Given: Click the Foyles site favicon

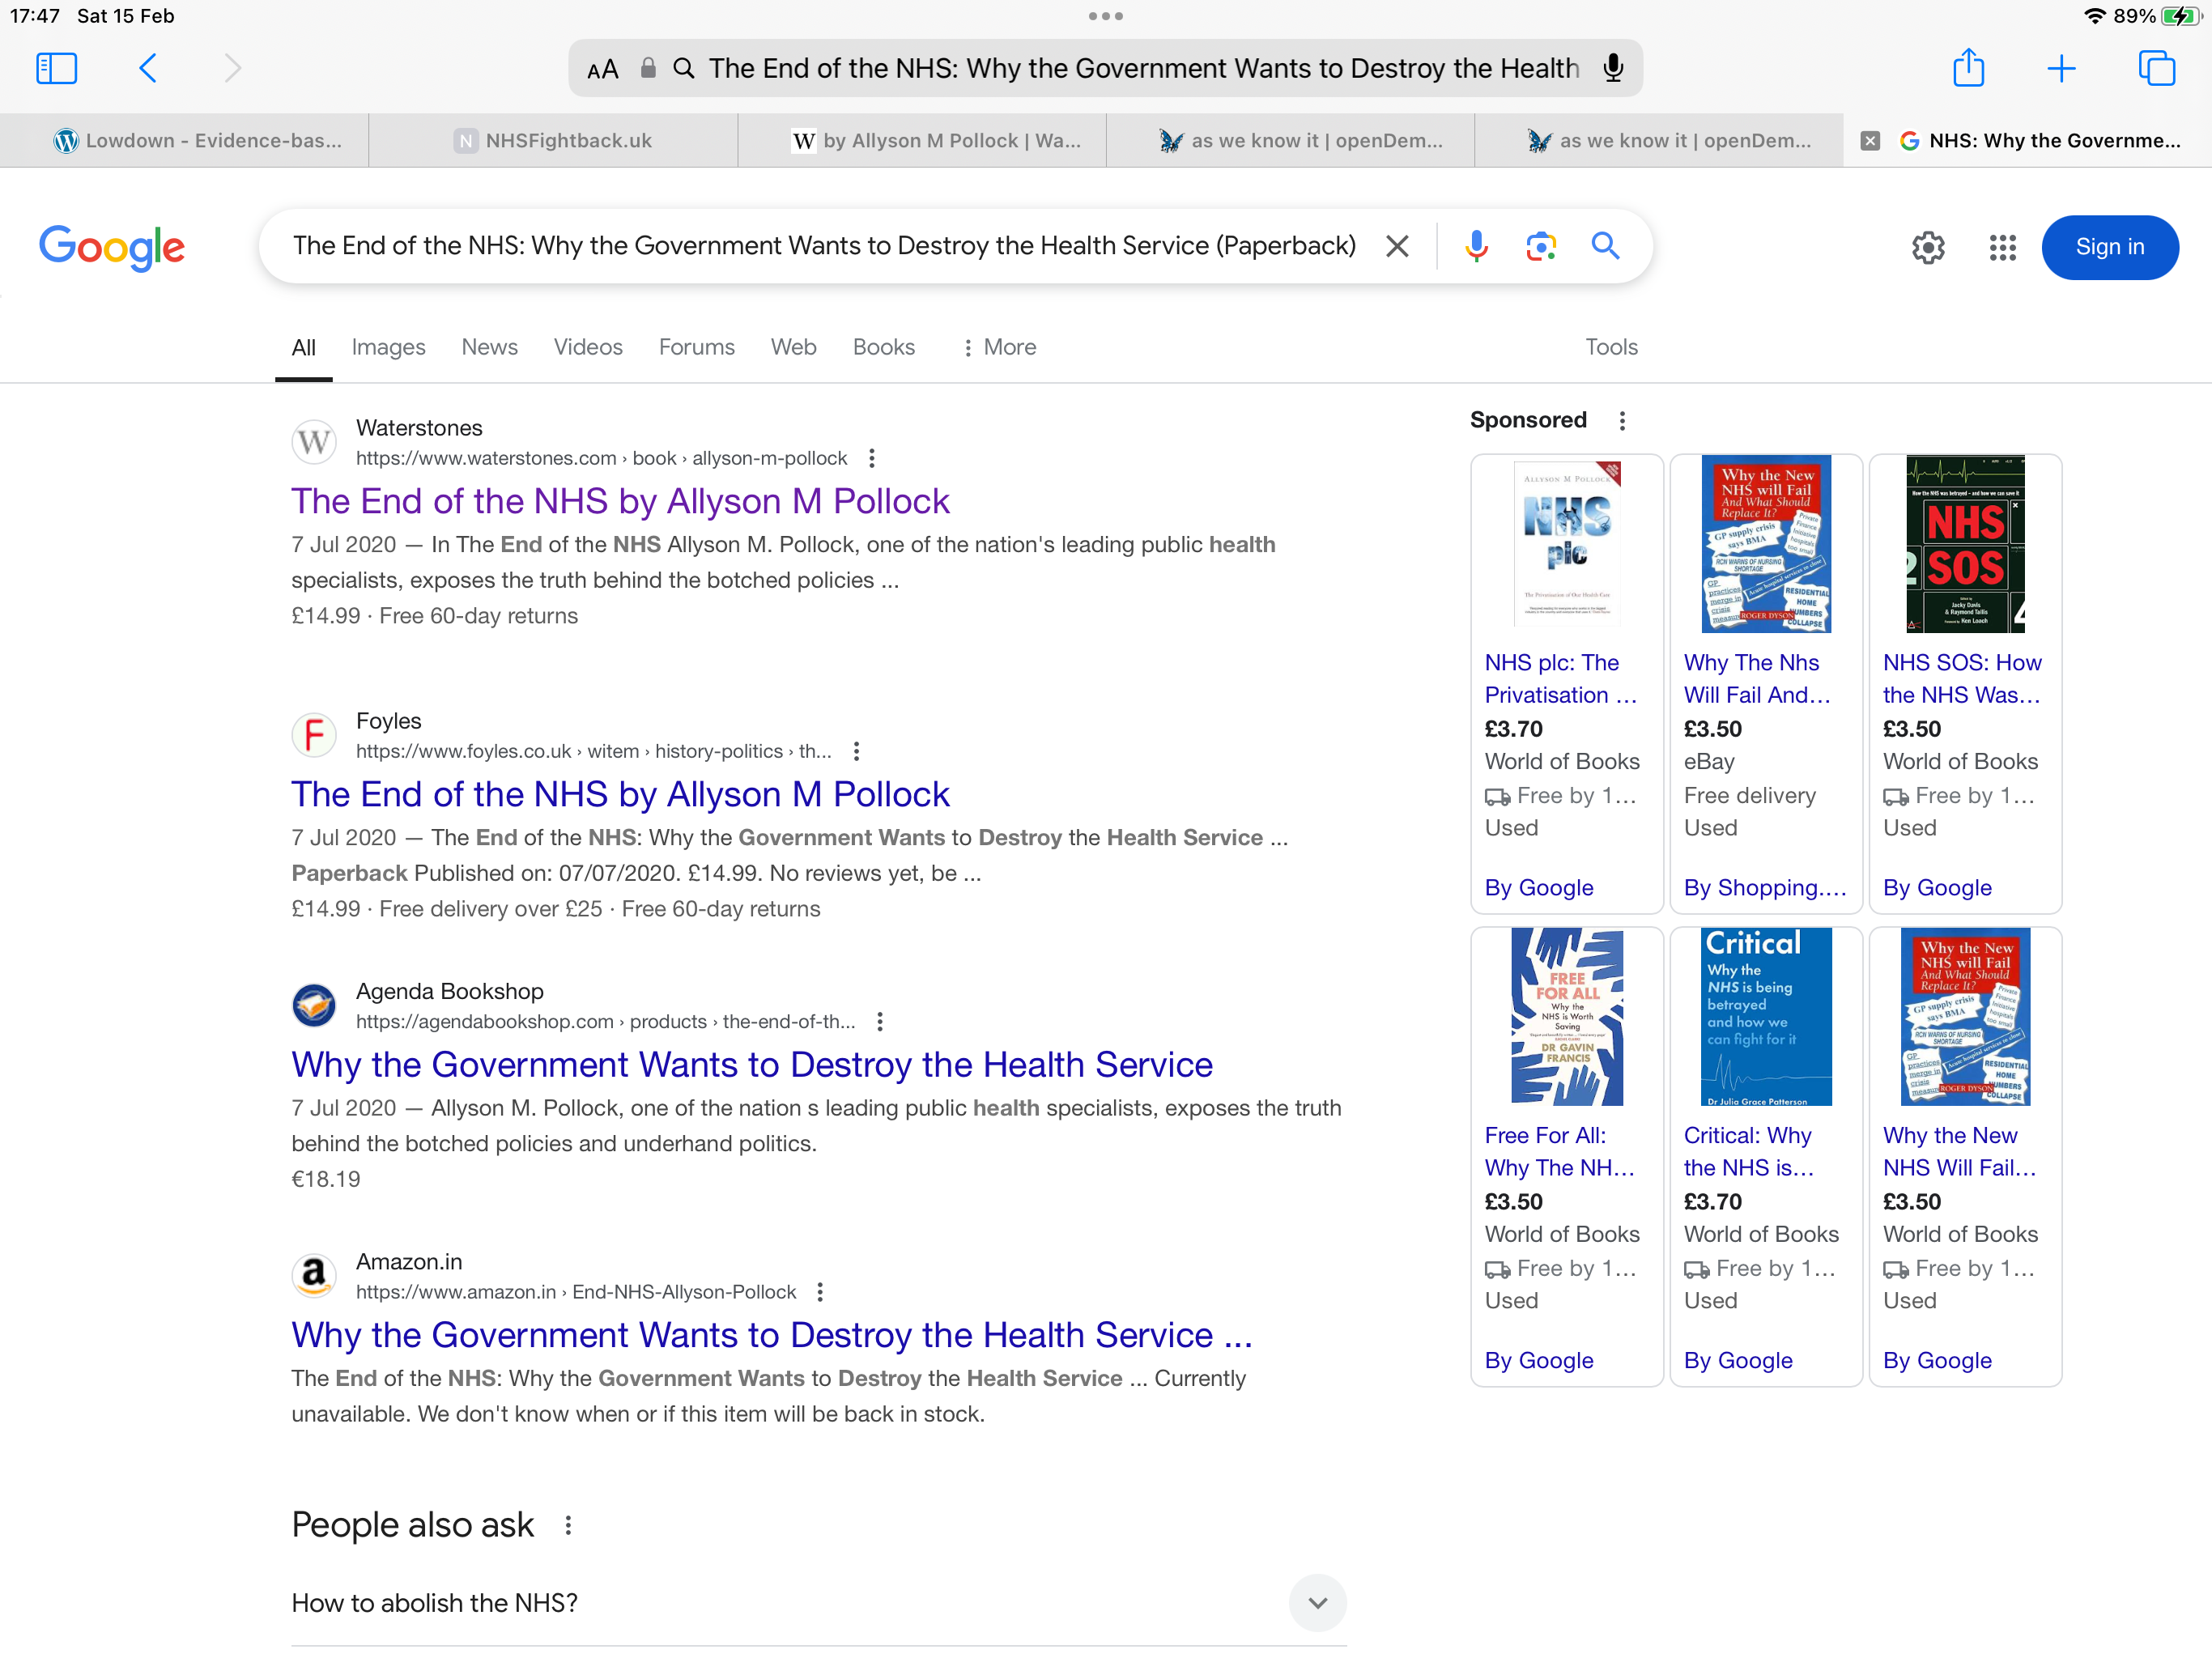Looking at the screenshot, I should point(313,735).
